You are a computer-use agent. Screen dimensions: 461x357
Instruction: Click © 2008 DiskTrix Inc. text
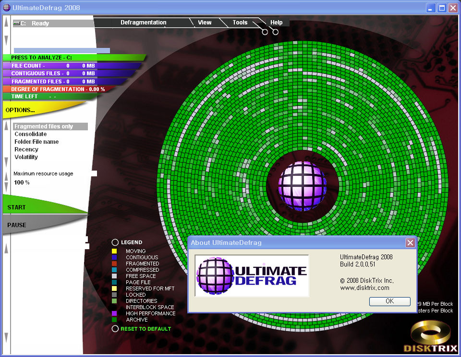[x=366, y=281]
